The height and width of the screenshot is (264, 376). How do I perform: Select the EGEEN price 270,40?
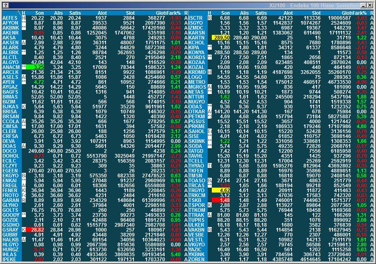pos(36,171)
